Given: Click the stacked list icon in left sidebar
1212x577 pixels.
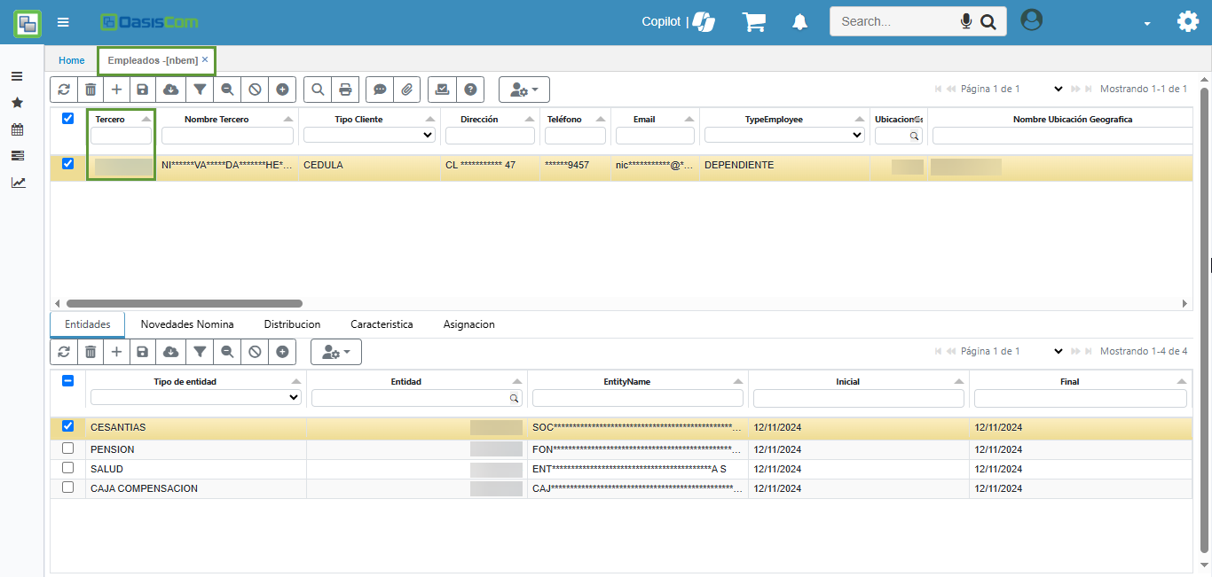Looking at the screenshot, I should 17,156.
